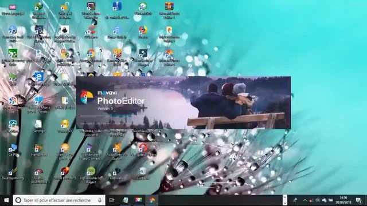The width and height of the screenshot is (367, 206).
Task: Expand hidden system tray icons chevron
Action: tap(304, 200)
